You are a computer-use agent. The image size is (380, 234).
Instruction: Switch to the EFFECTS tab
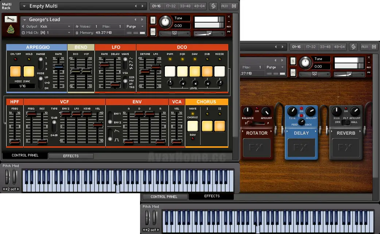click(71, 156)
